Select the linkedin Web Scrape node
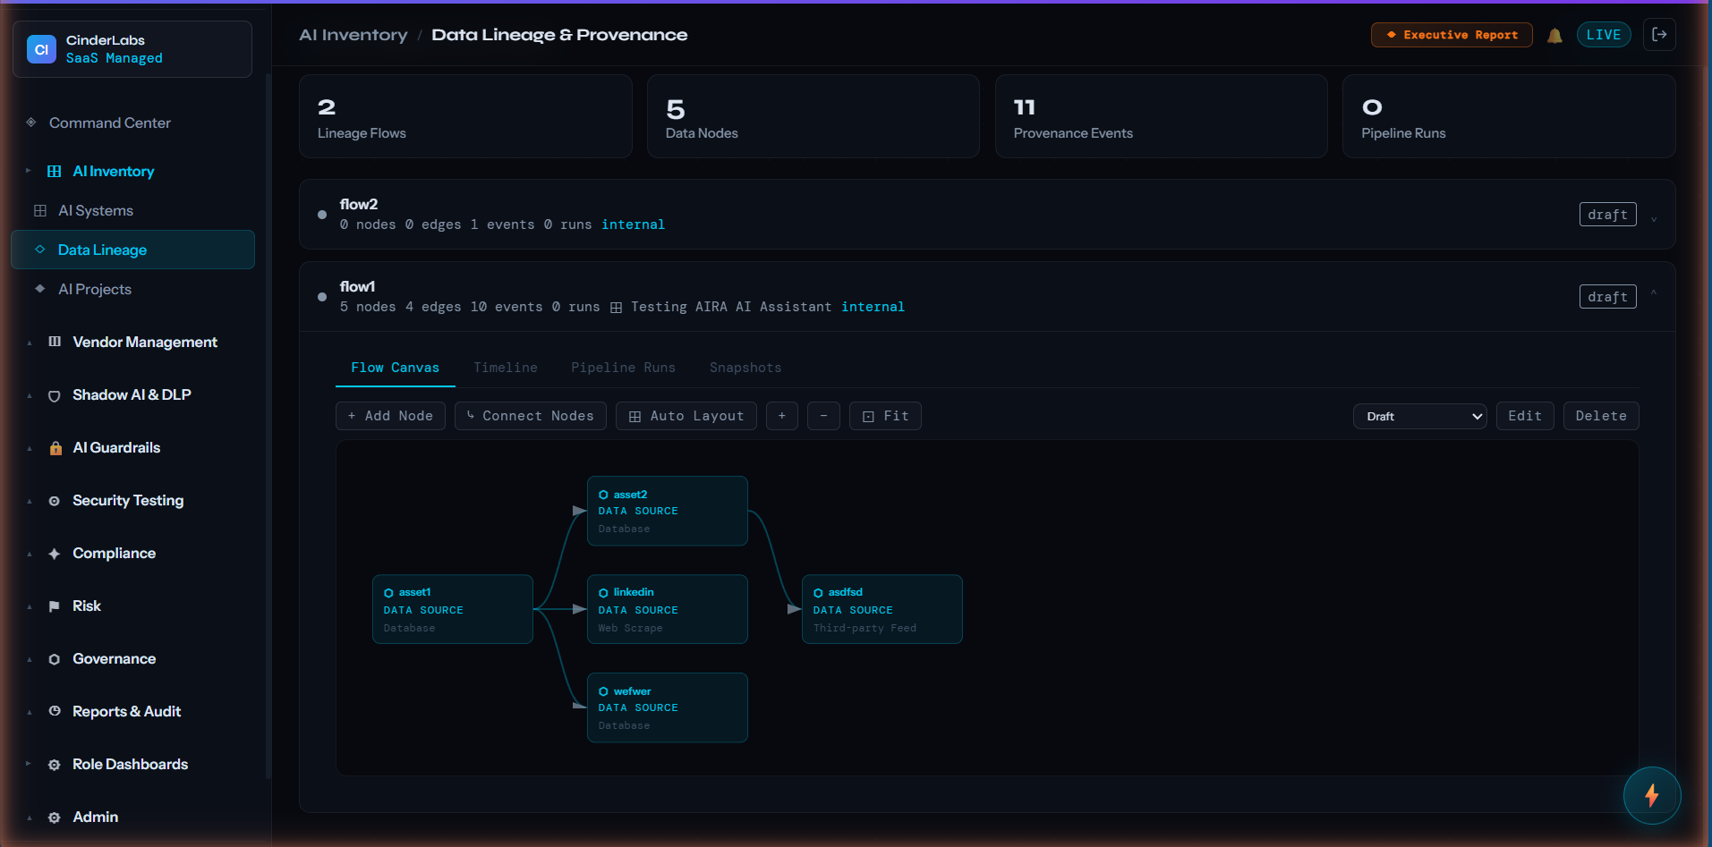The height and width of the screenshot is (847, 1712). pyautogui.click(x=668, y=609)
